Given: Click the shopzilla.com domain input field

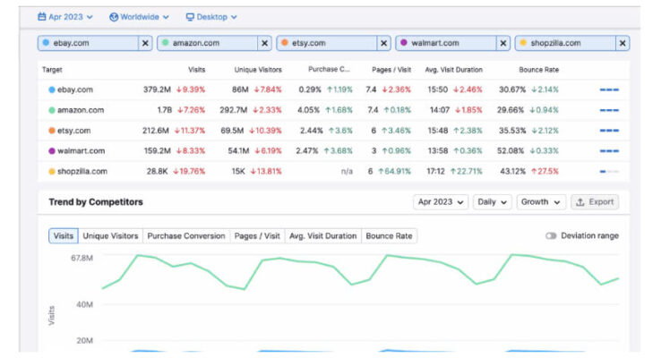Looking at the screenshot, I should [565, 43].
